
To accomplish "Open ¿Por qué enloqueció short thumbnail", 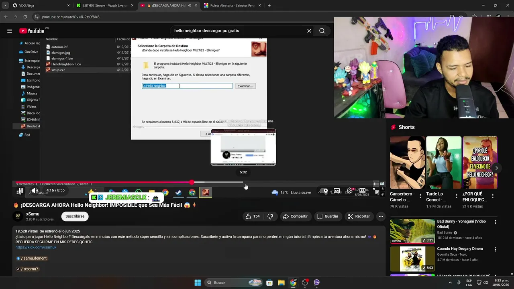I will click(480, 163).
